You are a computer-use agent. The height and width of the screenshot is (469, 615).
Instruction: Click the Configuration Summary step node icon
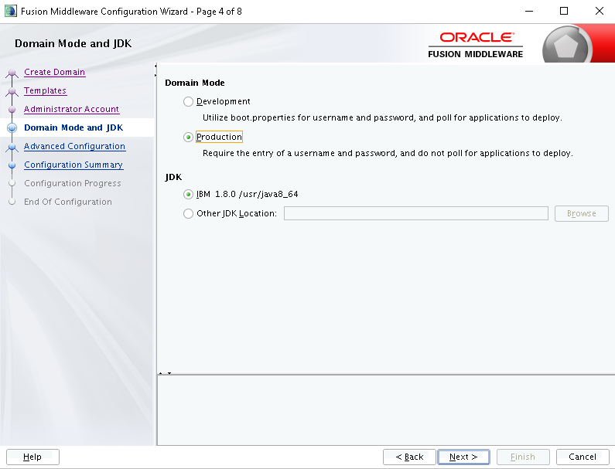point(12,165)
